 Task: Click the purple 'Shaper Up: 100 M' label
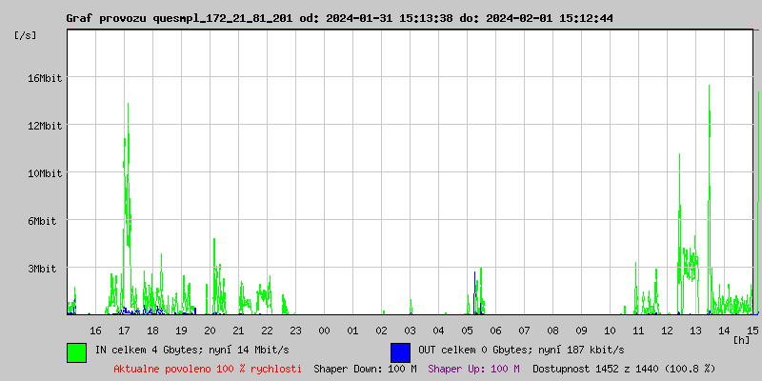[x=473, y=368]
